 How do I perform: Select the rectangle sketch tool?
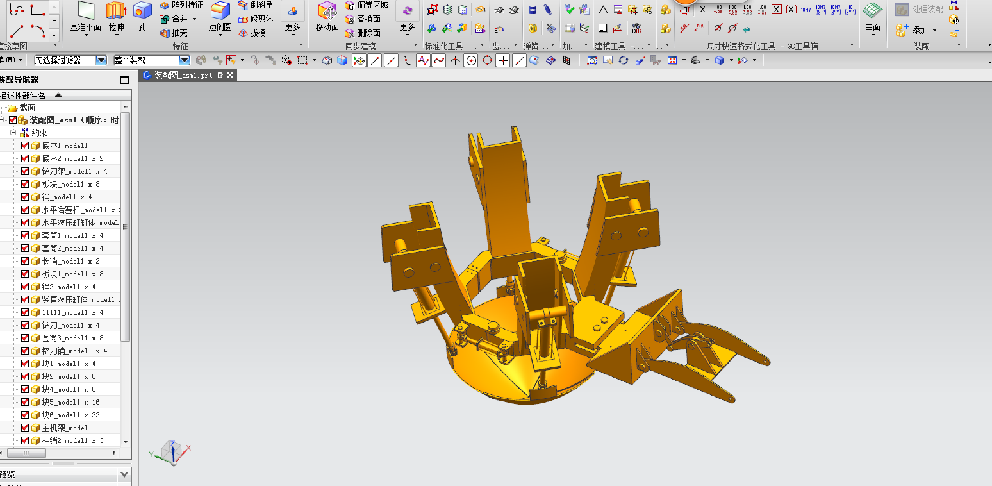(38, 10)
